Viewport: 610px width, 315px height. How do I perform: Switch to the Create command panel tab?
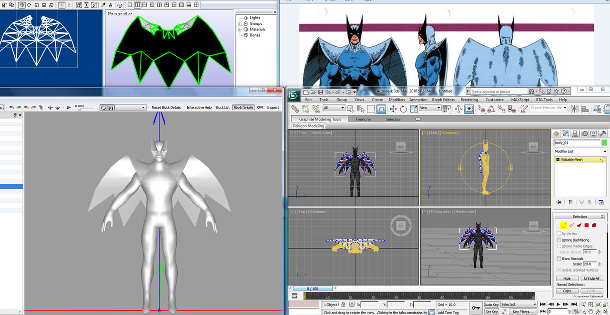[x=556, y=133]
